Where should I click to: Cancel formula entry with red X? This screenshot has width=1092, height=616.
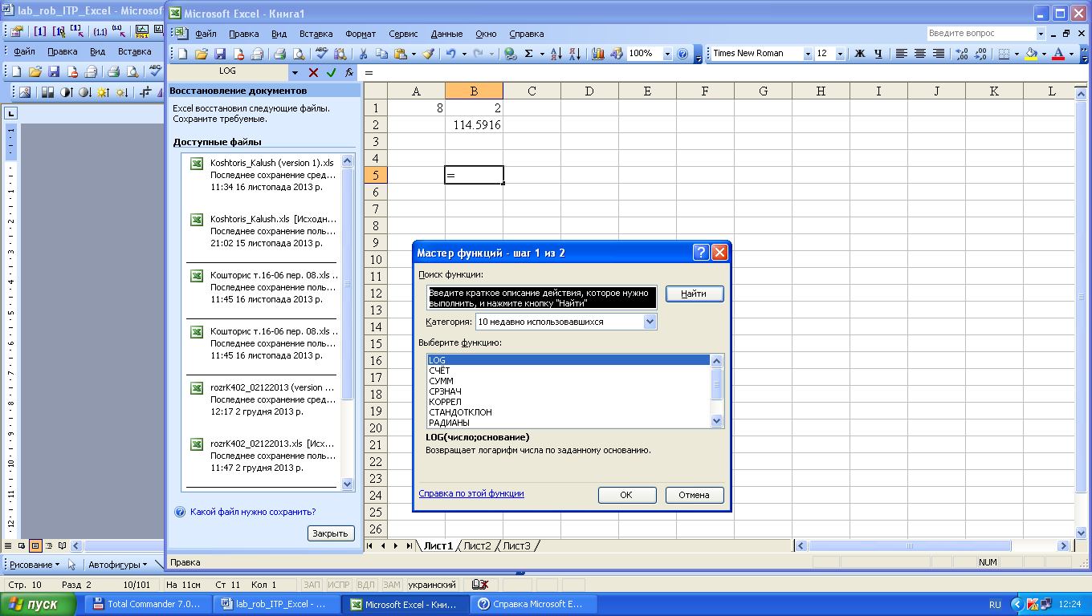pyautogui.click(x=313, y=72)
